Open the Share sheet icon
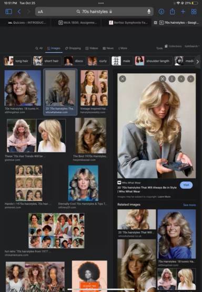Viewport: 202px width, 292px height. pos(172,12)
